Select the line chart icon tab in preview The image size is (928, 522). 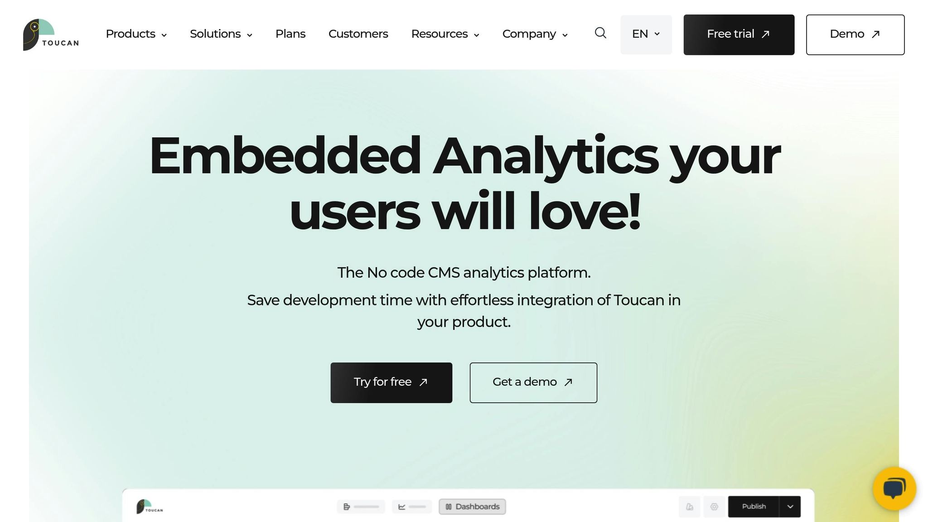[412, 507]
